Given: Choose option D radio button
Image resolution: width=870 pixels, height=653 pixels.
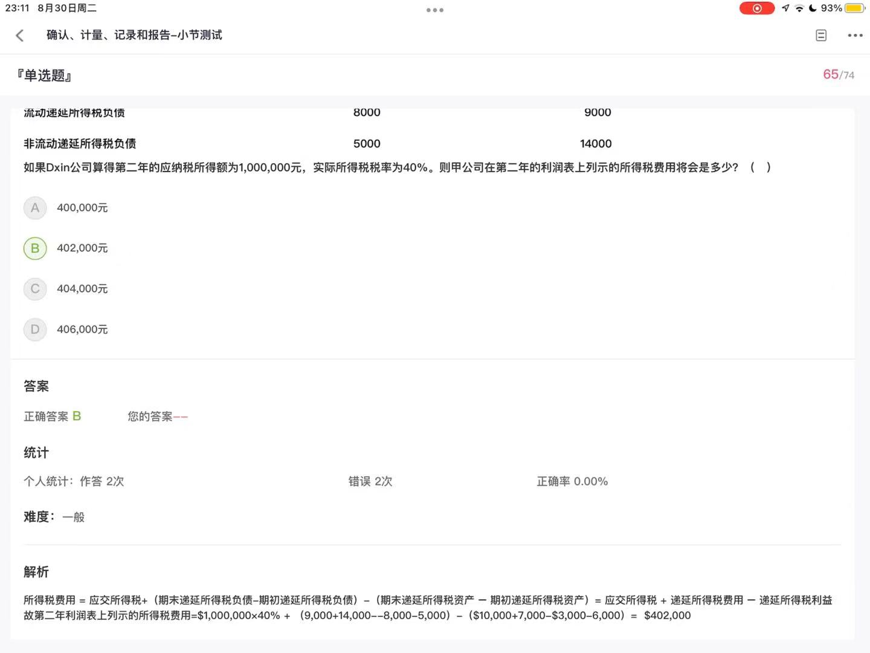Looking at the screenshot, I should point(35,330).
